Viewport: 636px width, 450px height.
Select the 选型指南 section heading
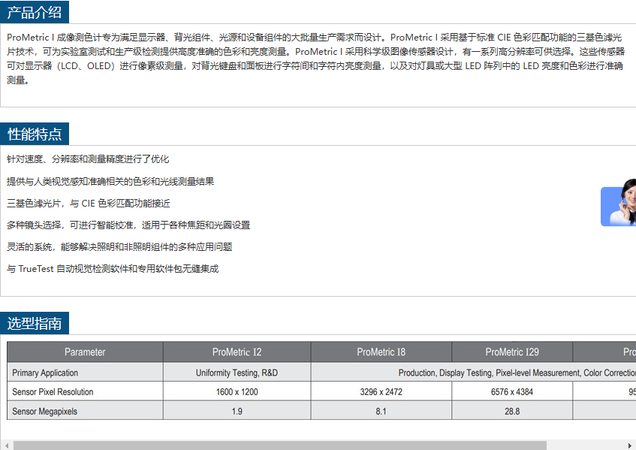coord(35,324)
